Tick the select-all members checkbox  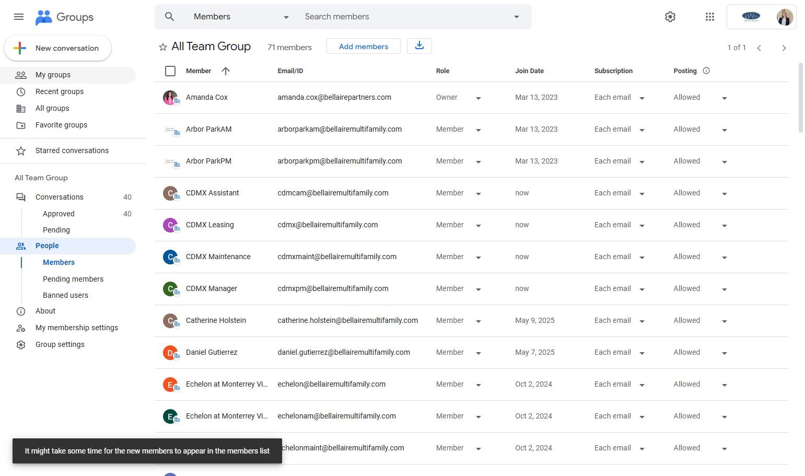pyautogui.click(x=170, y=71)
